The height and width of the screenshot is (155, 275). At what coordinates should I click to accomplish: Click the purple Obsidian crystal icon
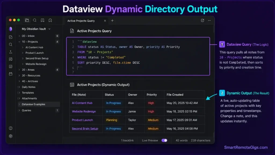coord(10,29)
